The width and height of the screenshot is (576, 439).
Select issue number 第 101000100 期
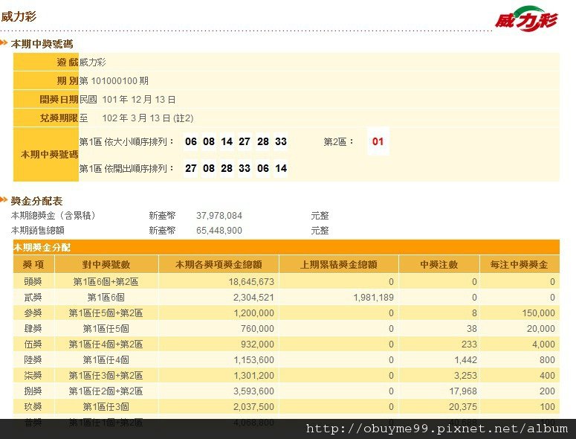tap(114, 80)
